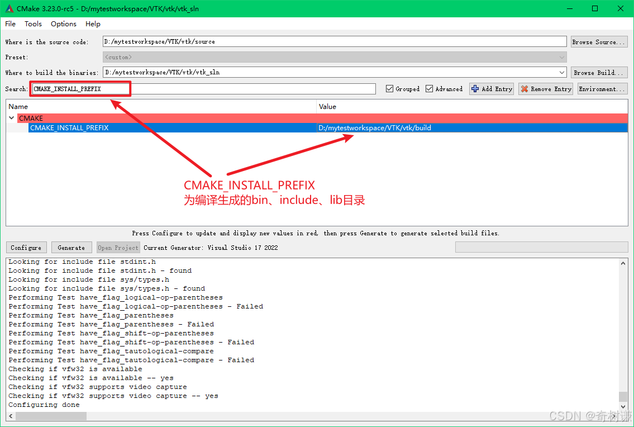This screenshot has height=427, width=634.
Task: Click 'Looking for include file sys/types.h - found' line
Action: coord(107,288)
